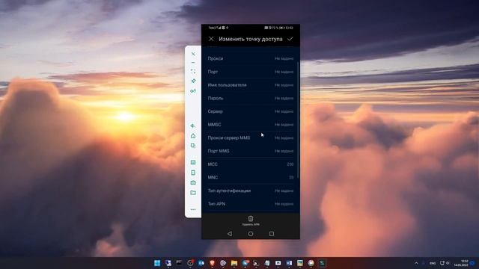Open the folder icon in mirror sidebar

tap(193, 193)
